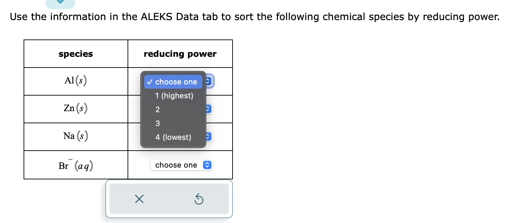Choose "4 (lowest)" for Al(s)
Screen dimensions: 506x223
click(x=173, y=137)
